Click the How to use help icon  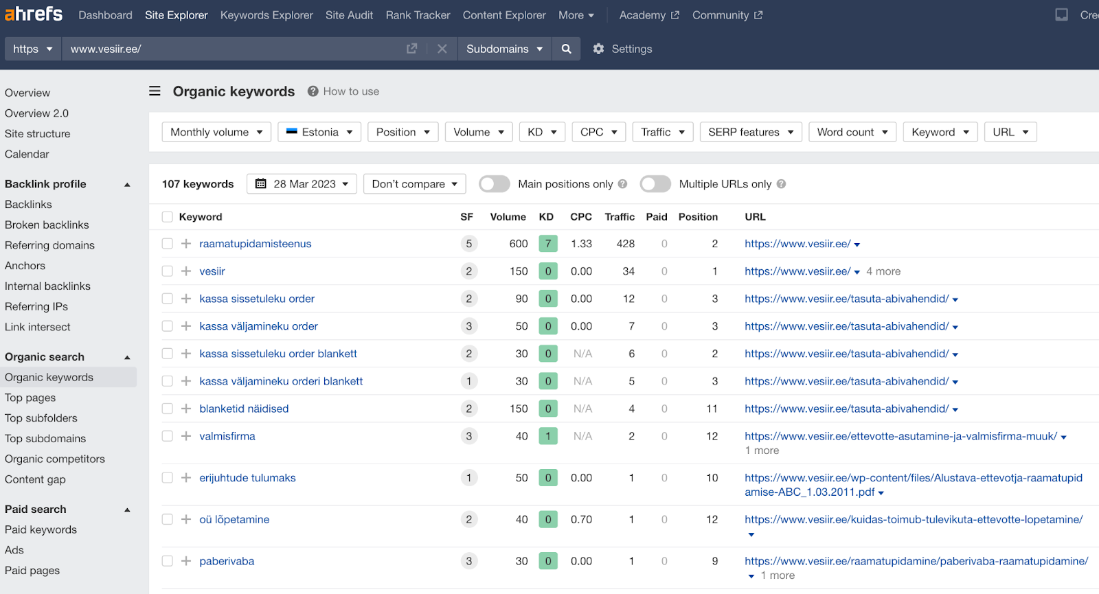pos(313,91)
